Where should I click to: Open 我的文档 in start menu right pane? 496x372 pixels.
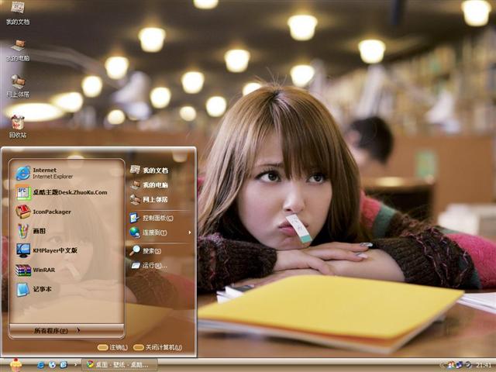(149, 170)
